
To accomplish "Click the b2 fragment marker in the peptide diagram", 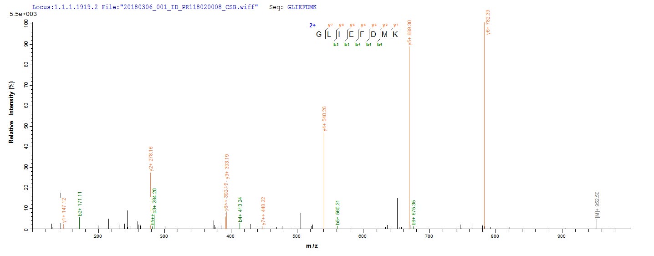I will [336, 44].
